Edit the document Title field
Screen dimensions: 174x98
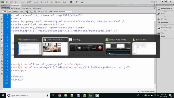63,11
